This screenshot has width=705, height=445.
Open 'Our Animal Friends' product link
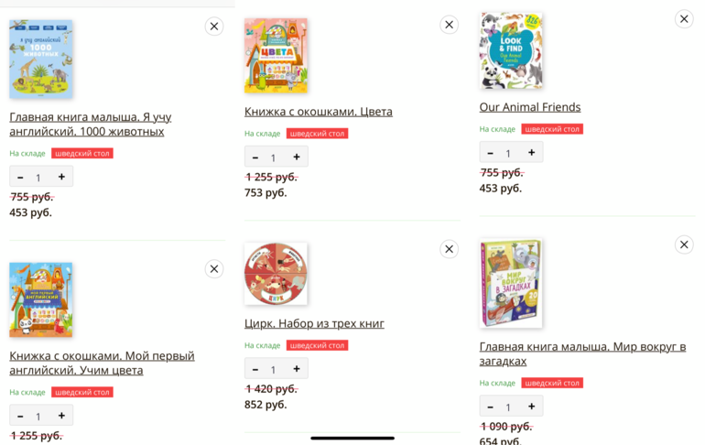click(529, 107)
